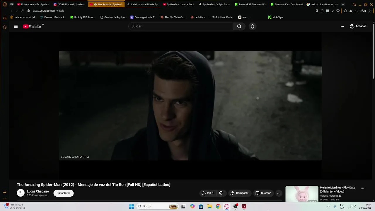Image resolution: width=375 pixels, height=211 pixels.
Task: Open the Descargador de Ti... bookmark
Action: click(x=144, y=17)
